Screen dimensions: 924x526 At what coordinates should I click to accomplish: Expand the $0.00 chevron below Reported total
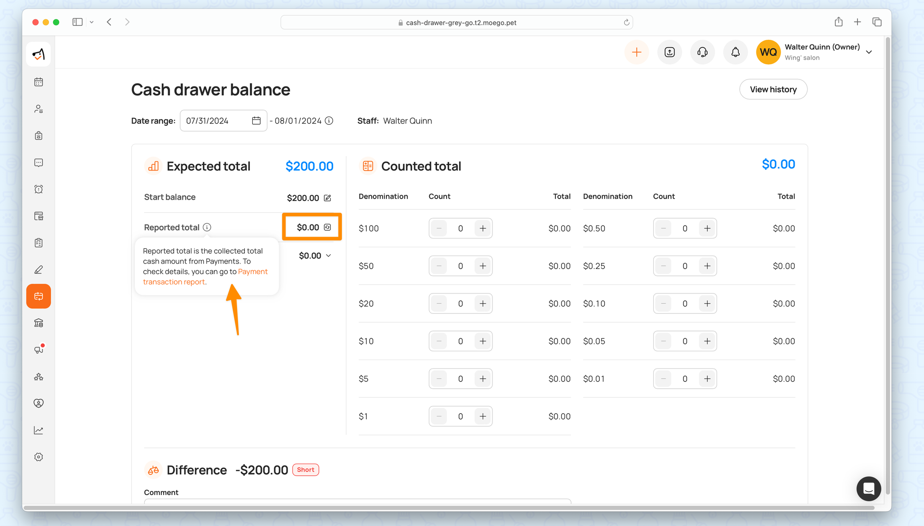pyautogui.click(x=328, y=256)
